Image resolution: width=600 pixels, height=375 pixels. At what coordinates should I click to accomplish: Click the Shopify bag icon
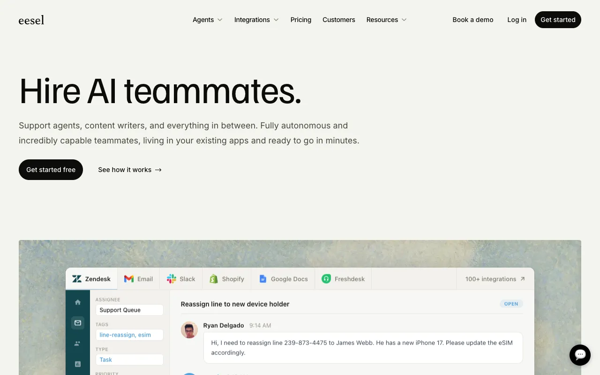pyautogui.click(x=214, y=279)
